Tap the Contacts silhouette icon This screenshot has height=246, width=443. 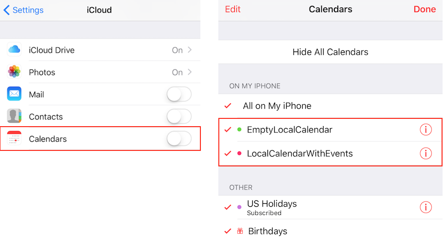click(x=14, y=116)
